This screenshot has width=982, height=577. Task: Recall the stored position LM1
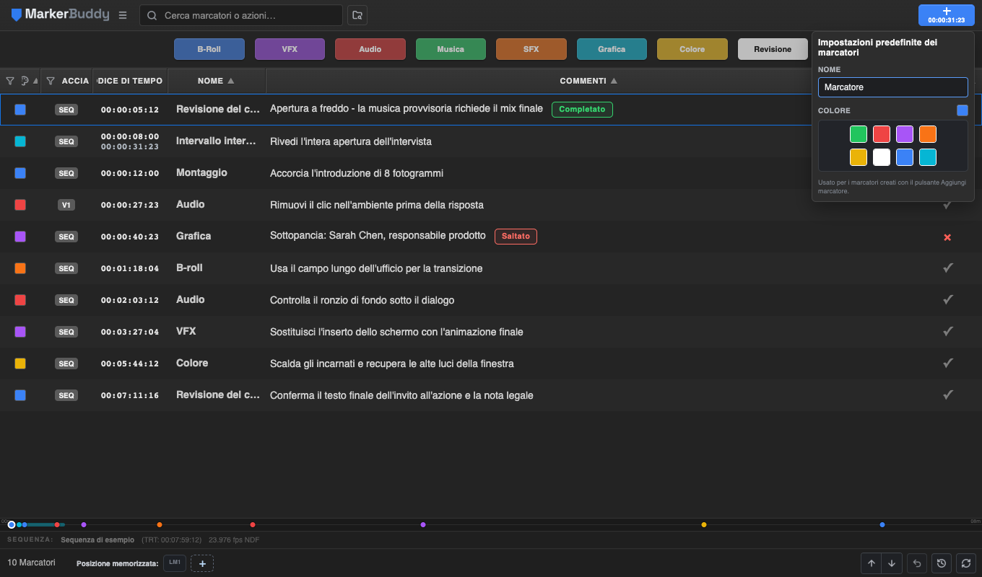(175, 563)
